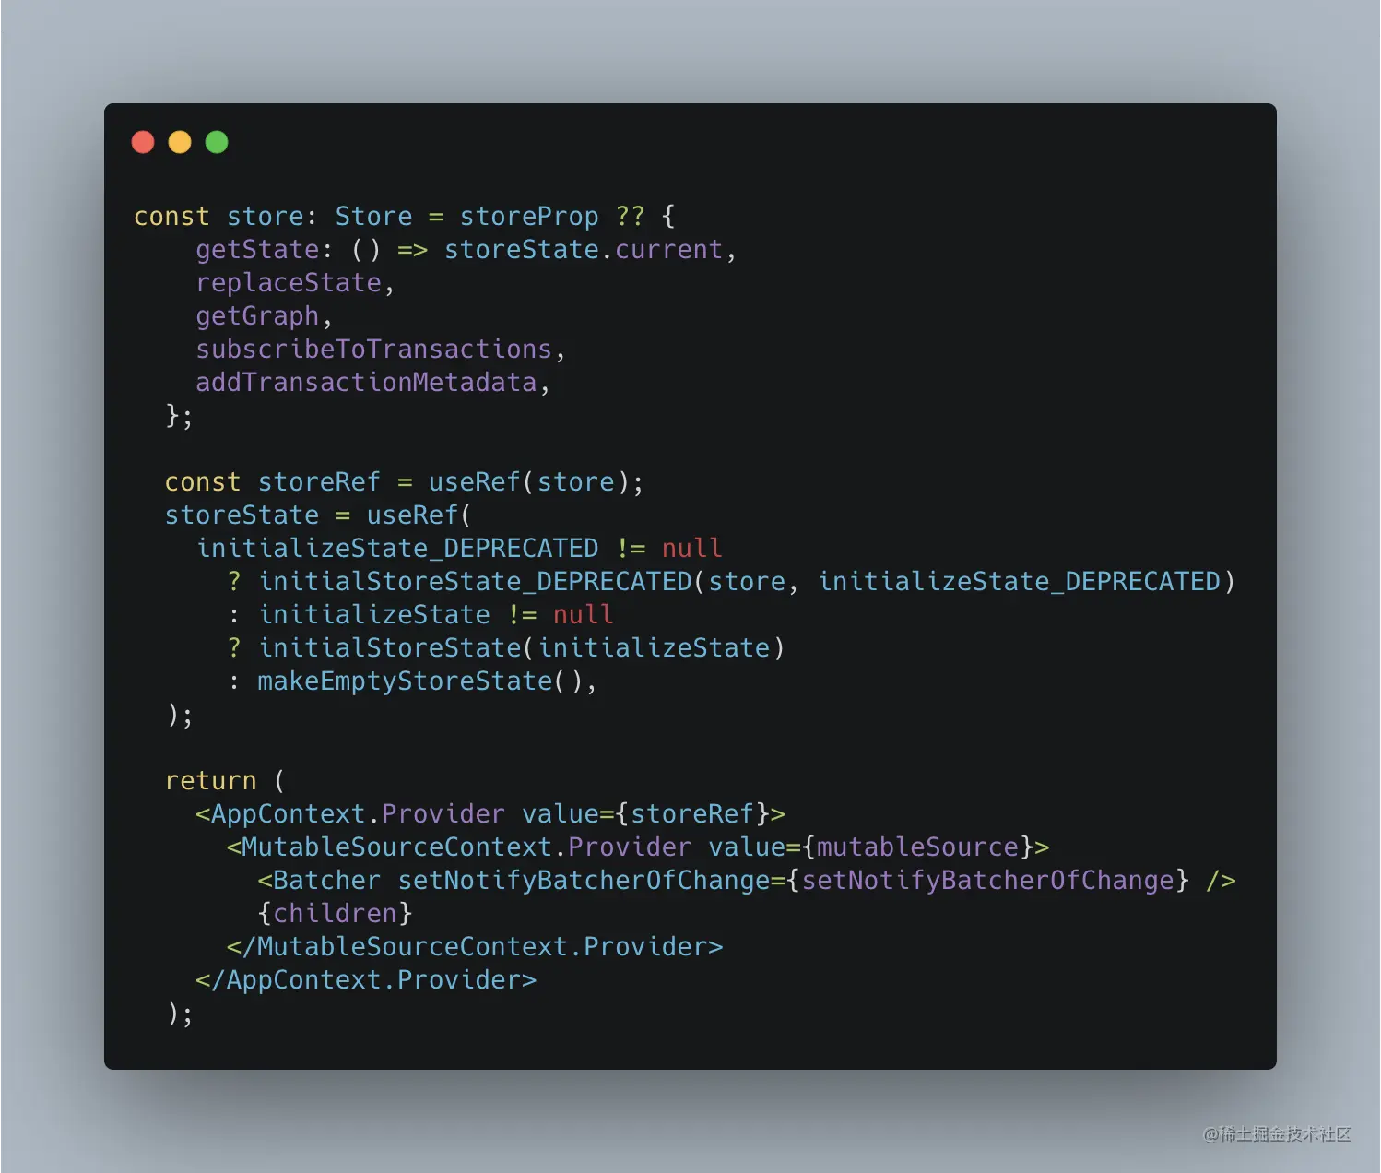Click addTransactionMetadata text
Image resolution: width=1381 pixels, height=1173 pixels.
point(366,383)
